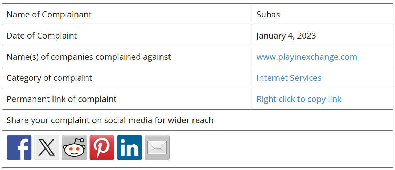Open the Internet Services category link

pos(289,78)
